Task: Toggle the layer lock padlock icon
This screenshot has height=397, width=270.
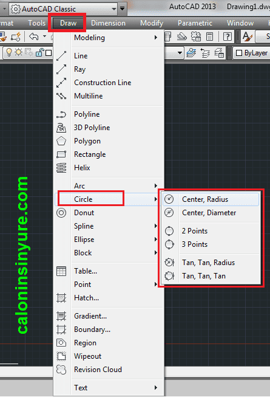Action: coord(39,52)
